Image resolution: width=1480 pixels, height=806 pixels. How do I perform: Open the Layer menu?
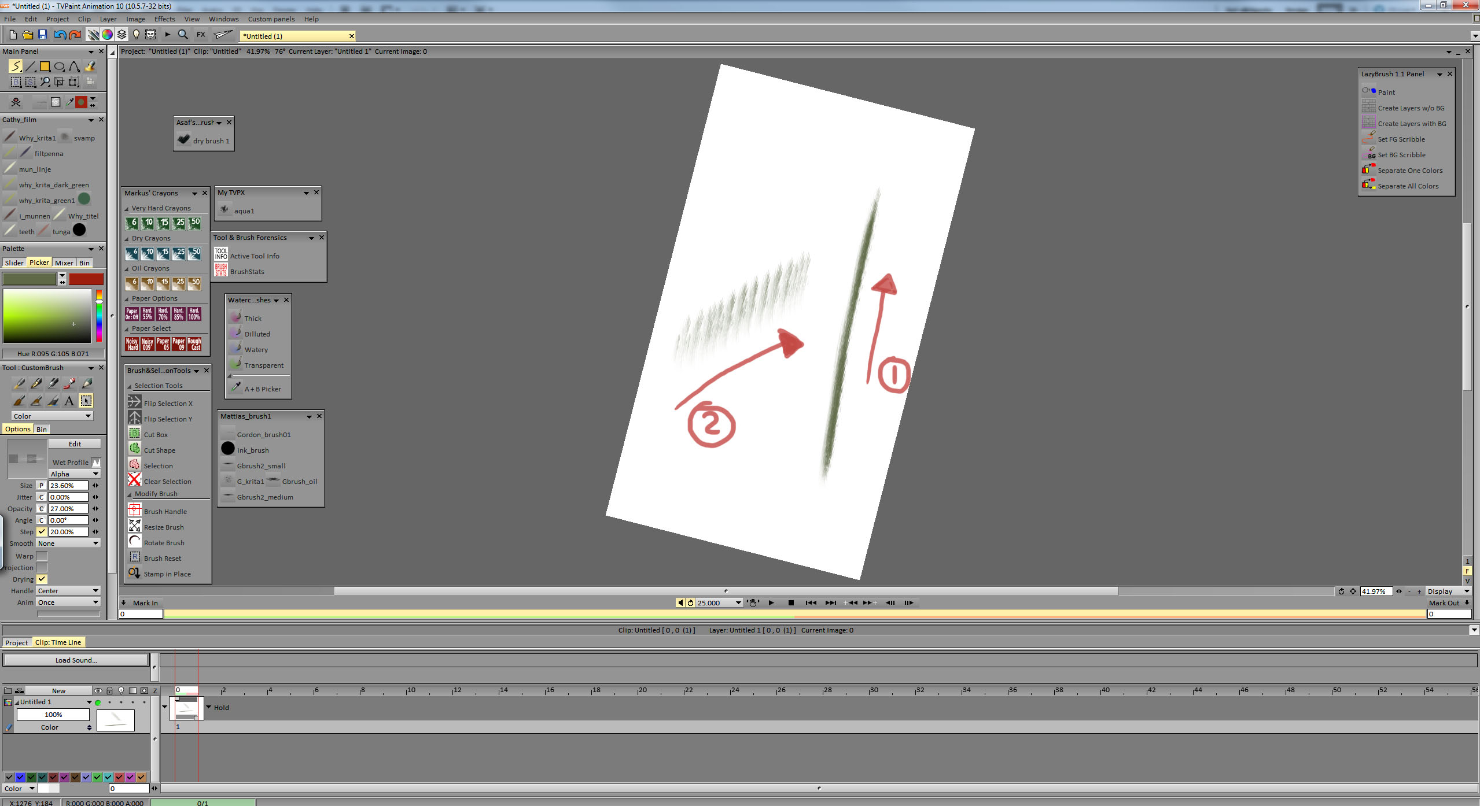(108, 19)
